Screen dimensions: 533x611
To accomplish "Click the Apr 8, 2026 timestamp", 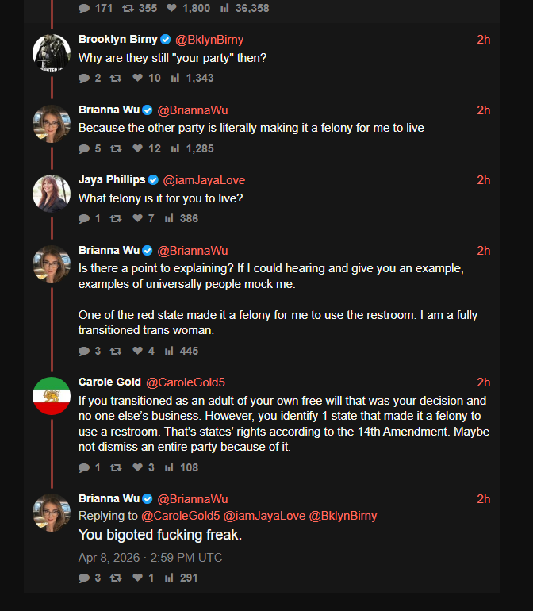I will (x=151, y=558).
